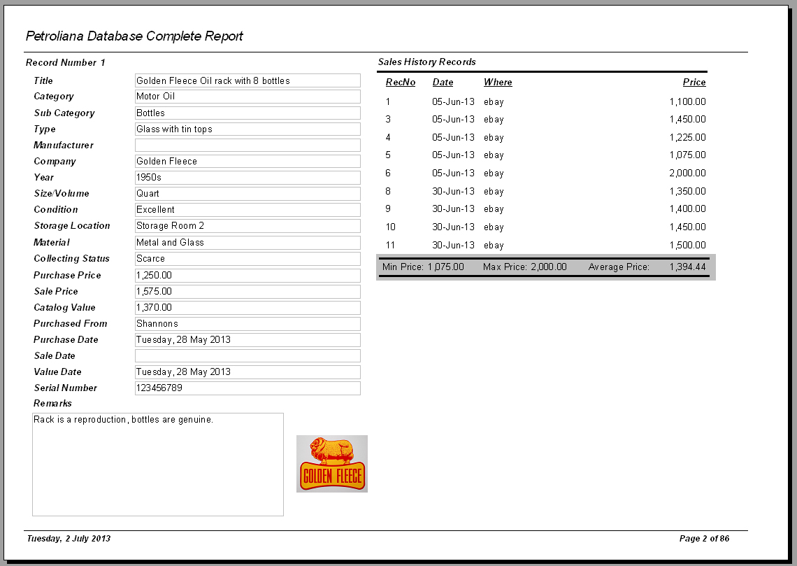Click the Material field 'Metal and Glass'
The width and height of the screenshot is (797, 566).
point(247,243)
